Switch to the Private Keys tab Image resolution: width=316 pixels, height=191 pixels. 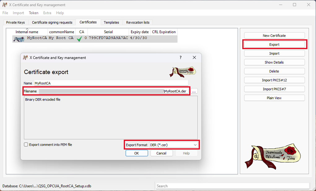coord(15,22)
